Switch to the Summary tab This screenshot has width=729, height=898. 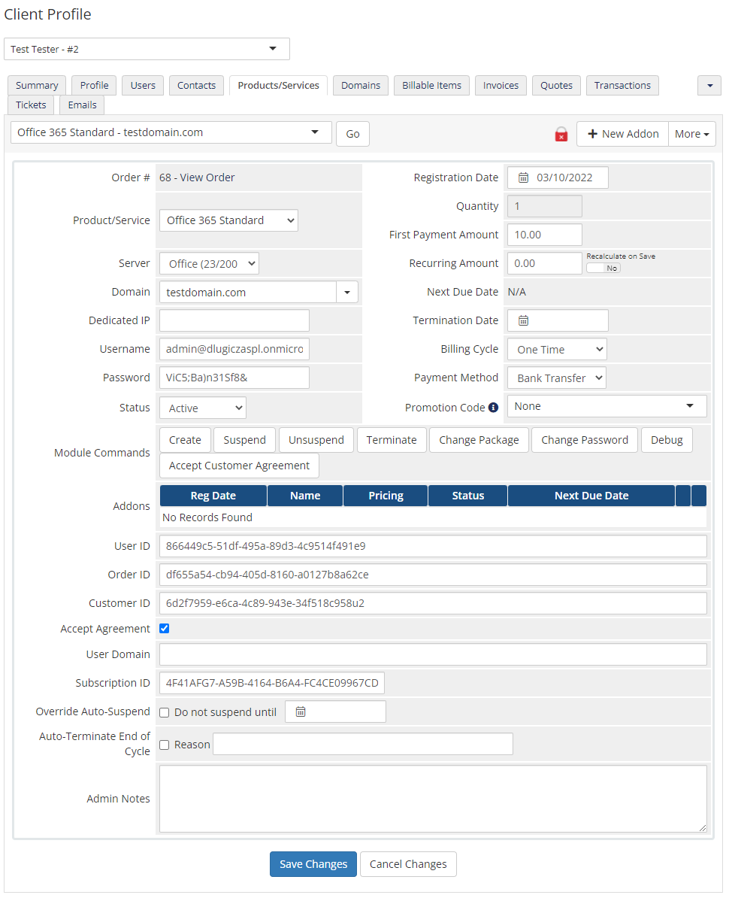coord(37,85)
